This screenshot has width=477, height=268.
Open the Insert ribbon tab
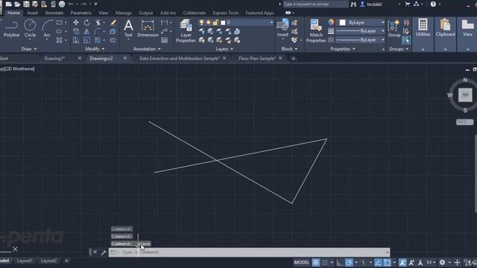pyautogui.click(x=32, y=13)
